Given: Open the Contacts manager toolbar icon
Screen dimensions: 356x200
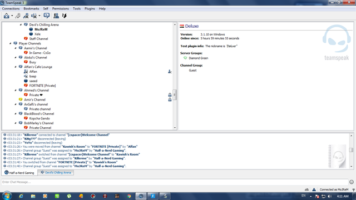Looking at the screenshot, I should [x=56, y=16].
